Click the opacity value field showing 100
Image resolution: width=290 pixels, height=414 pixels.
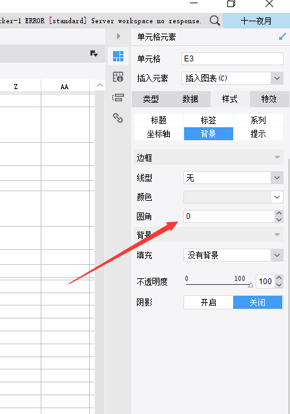265,282
